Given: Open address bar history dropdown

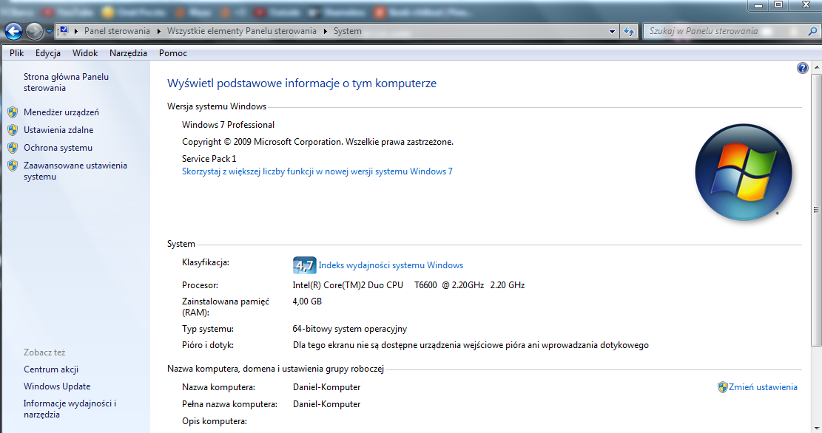Looking at the screenshot, I should (x=612, y=32).
